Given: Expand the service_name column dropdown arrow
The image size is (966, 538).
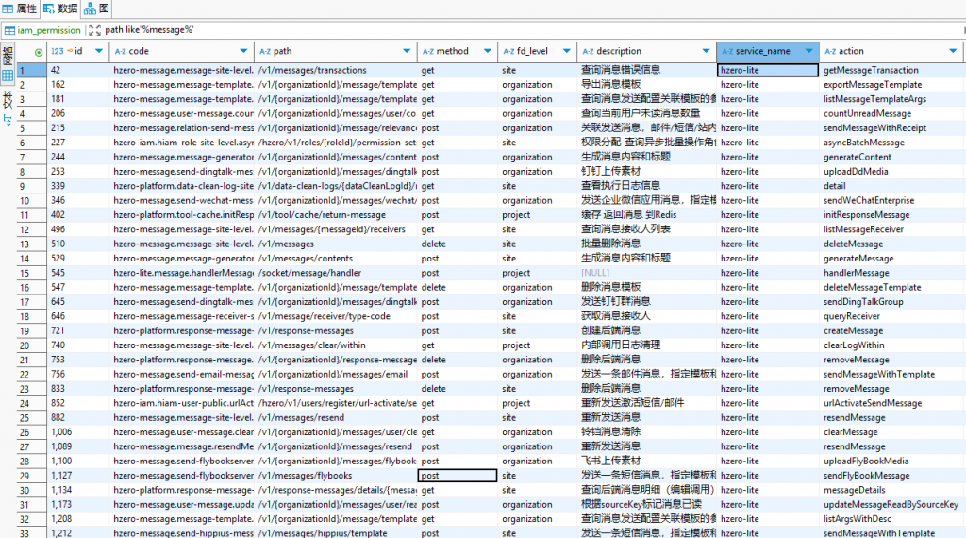Looking at the screenshot, I should coord(809,51).
